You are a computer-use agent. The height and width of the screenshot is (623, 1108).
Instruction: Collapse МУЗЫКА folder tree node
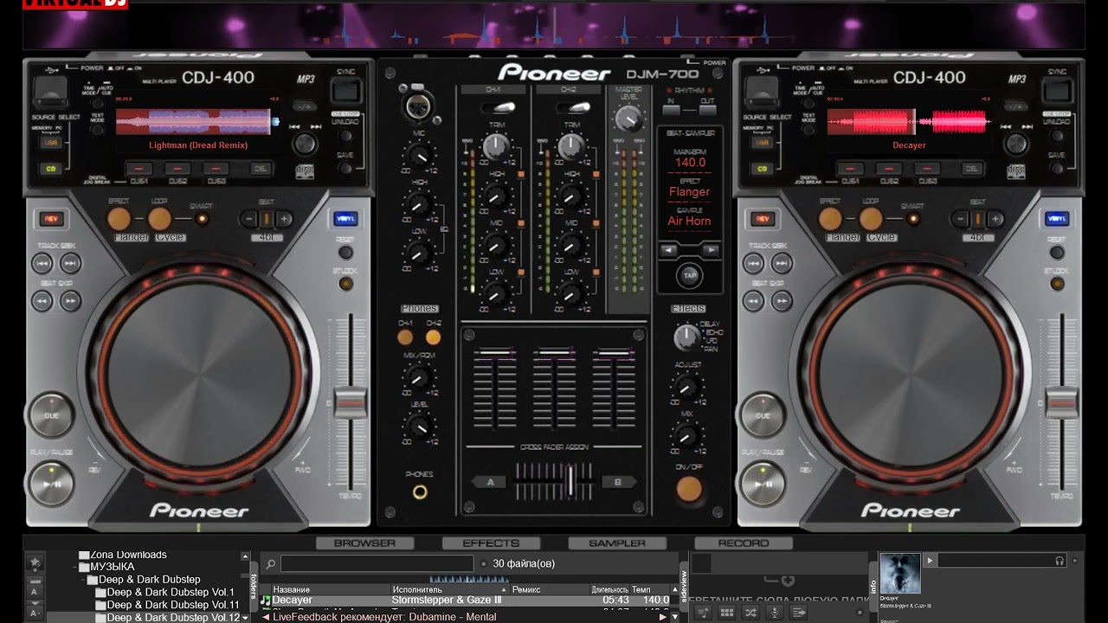75,568
